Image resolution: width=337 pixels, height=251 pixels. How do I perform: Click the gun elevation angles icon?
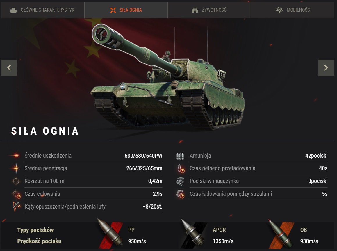coord(16,207)
